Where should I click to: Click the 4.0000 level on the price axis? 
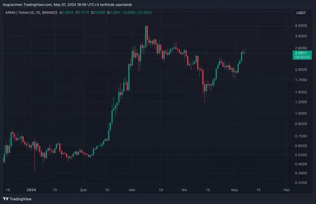[x=301, y=26]
